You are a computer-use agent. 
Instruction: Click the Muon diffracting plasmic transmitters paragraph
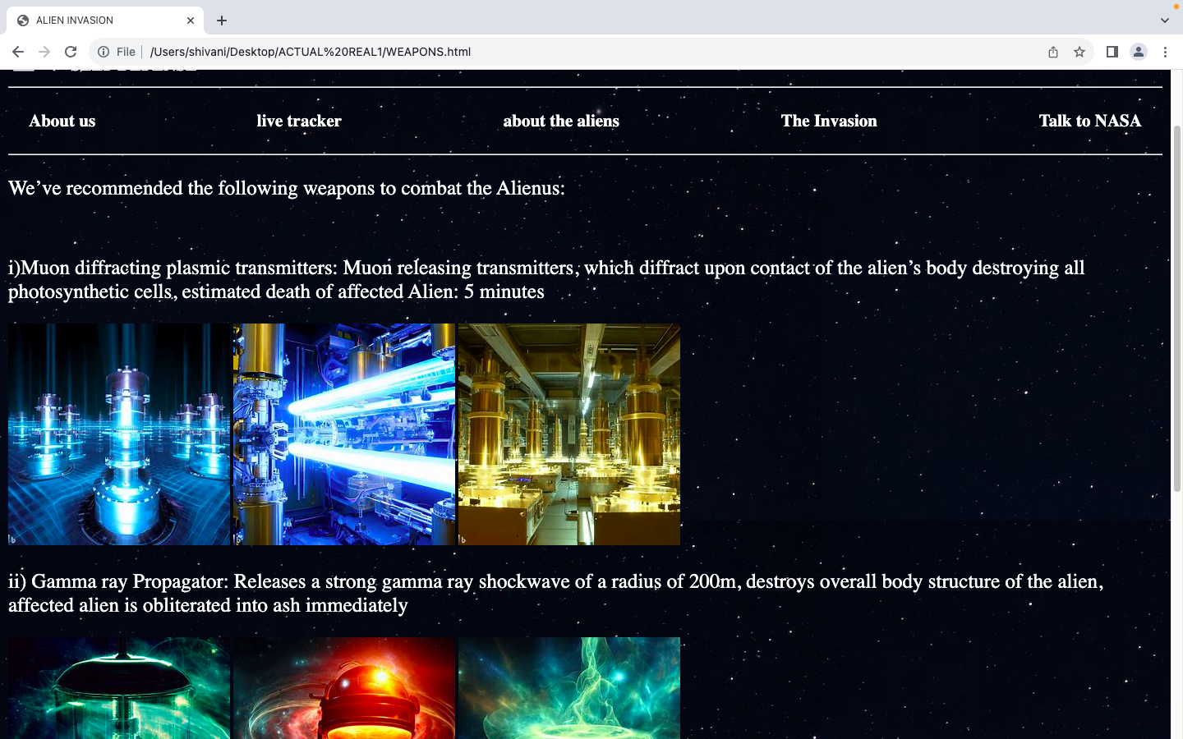coord(546,280)
